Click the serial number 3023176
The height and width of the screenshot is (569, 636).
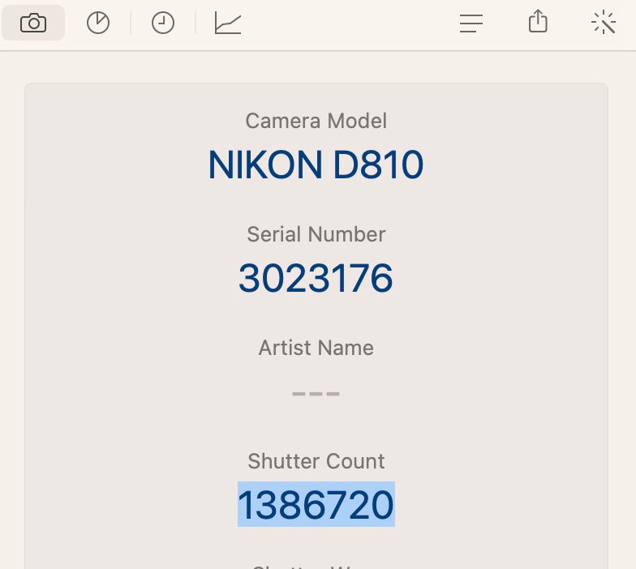coord(316,278)
